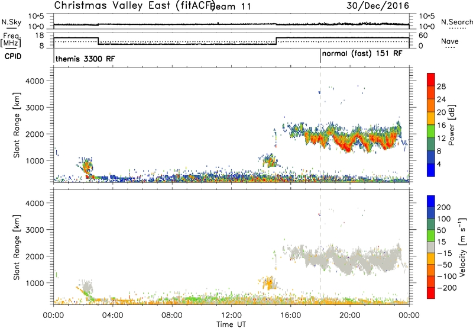
Task: Click the N.Sky legend label
Action: point(11,22)
